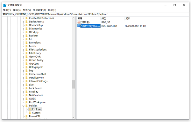
Task: Click the GameDVR folder icon
Action: pos(27,57)
